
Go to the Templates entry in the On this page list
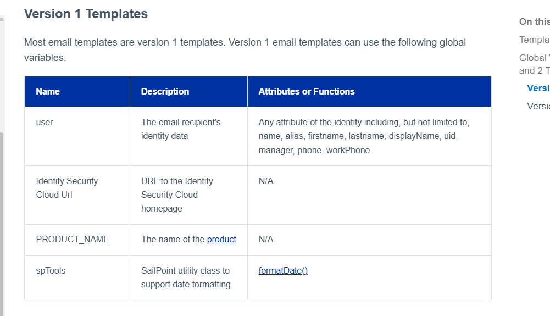[x=535, y=40]
